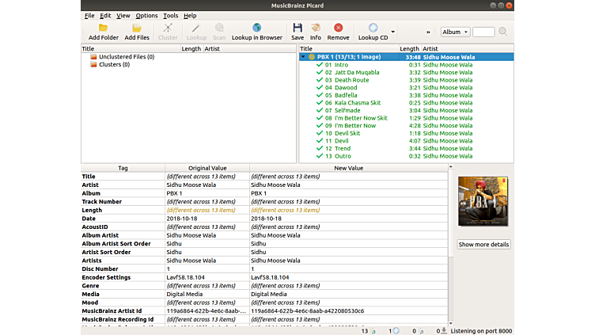Open the Album search type dropdown
This screenshot has width=595, height=335.
click(455, 32)
